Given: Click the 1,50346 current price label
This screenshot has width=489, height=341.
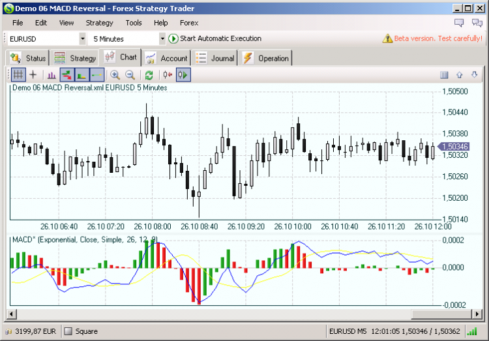Looking at the screenshot, I should pos(453,146).
